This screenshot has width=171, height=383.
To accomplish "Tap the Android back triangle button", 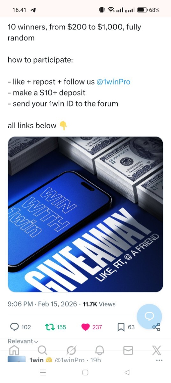I will 128,372.
